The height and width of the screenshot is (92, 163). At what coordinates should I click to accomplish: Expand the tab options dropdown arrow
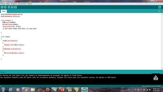[159, 11]
